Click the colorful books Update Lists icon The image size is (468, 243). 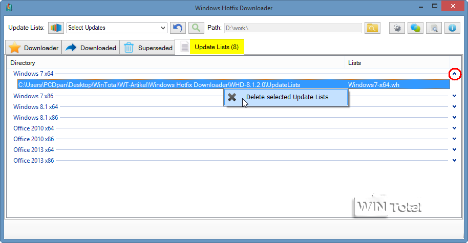56,28
